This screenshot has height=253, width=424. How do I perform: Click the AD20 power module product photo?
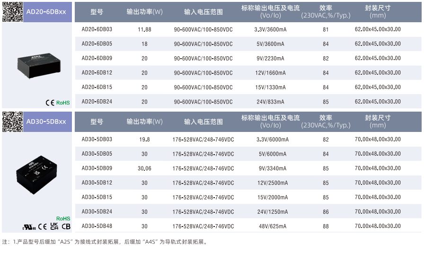[38, 65]
